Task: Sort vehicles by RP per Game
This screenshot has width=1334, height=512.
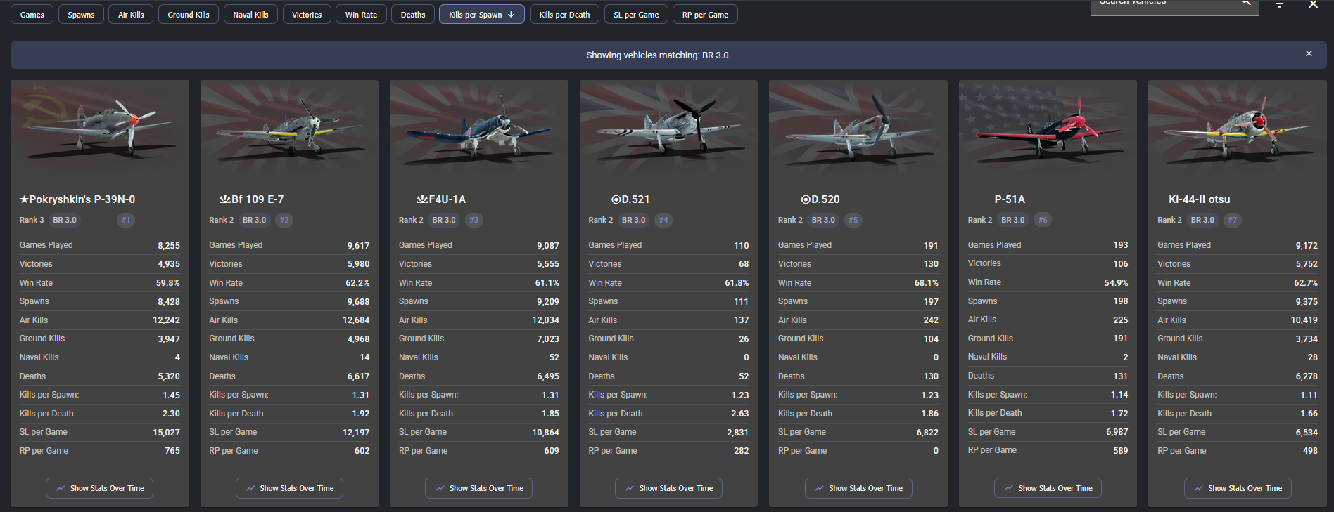Action: pos(705,15)
